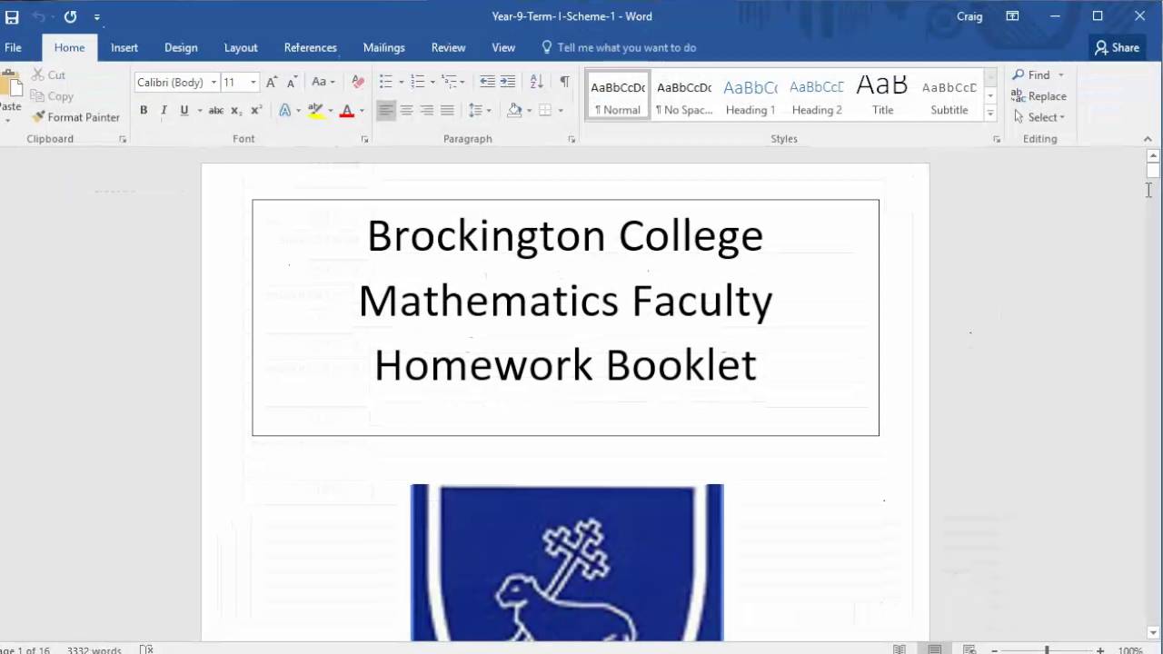This screenshot has height=654, width=1163.
Task: Select Center alignment
Action: pos(406,110)
